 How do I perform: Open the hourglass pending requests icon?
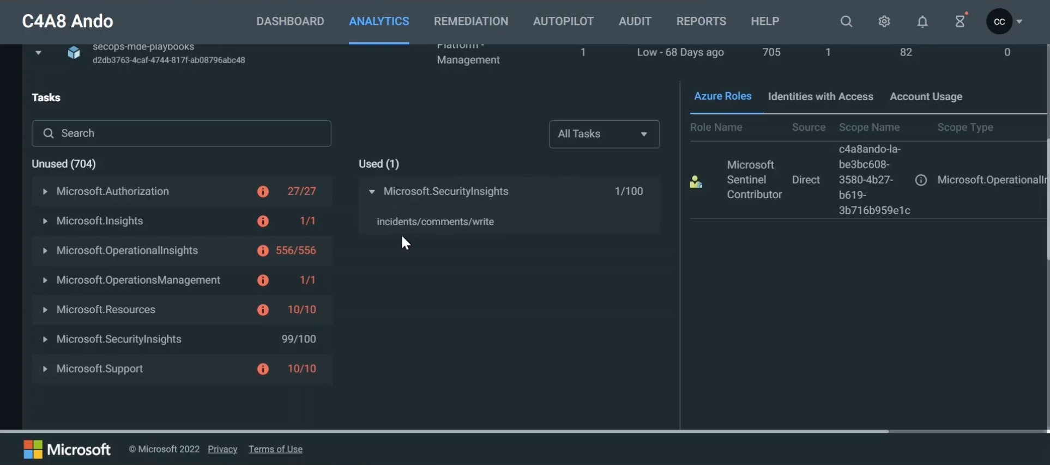click(961, 21)
